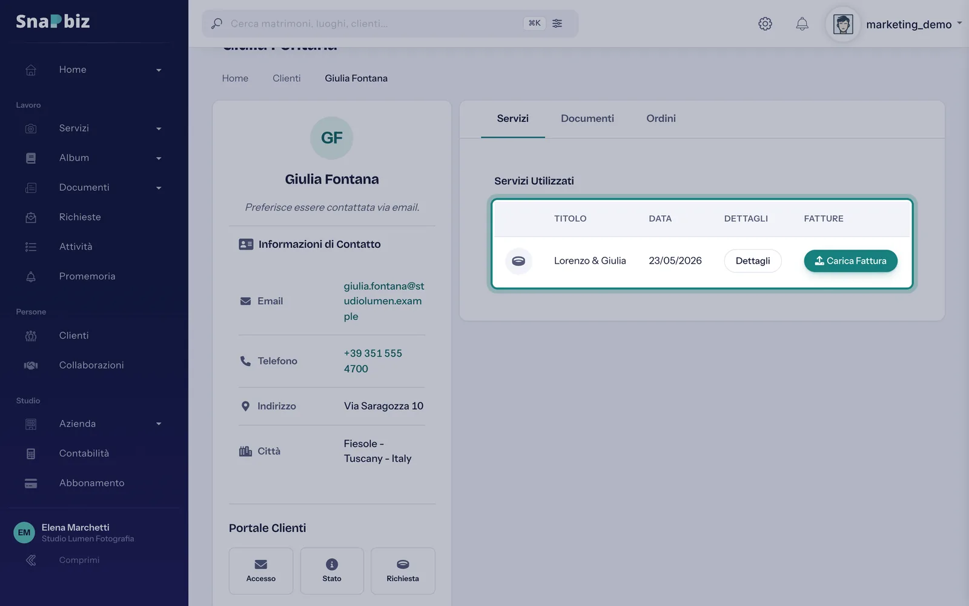The image size is (969, 606).
Task: Click the SnapBiz logo
Action: [53, 21]
